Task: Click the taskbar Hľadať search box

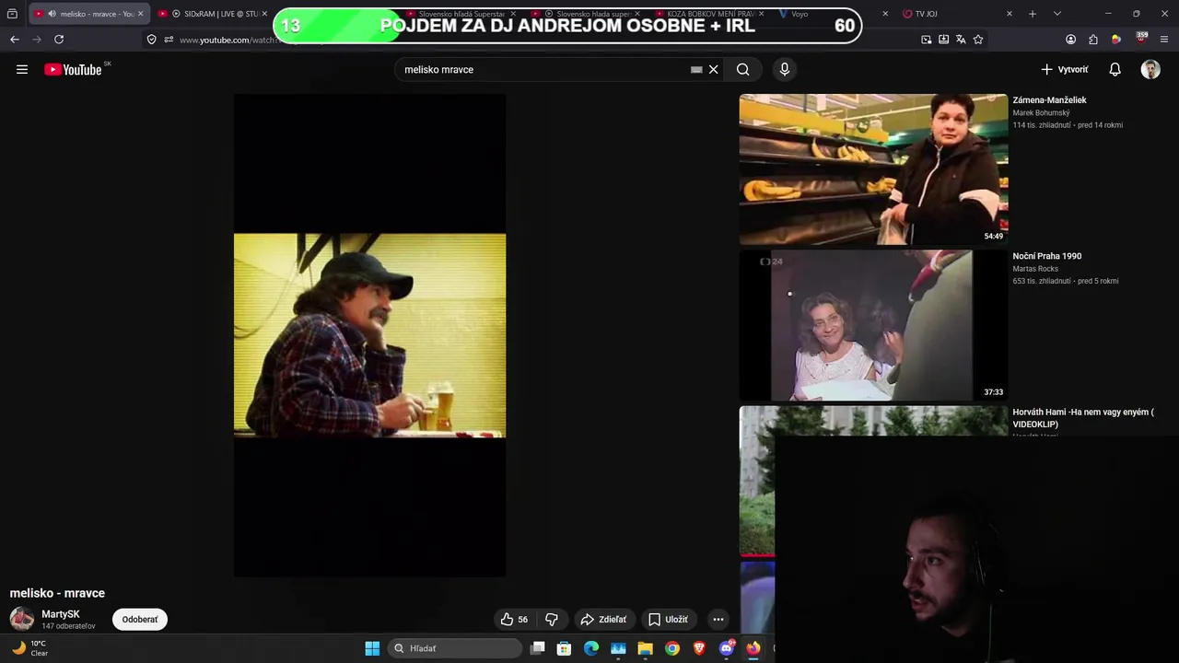Action: pos(455,648)
